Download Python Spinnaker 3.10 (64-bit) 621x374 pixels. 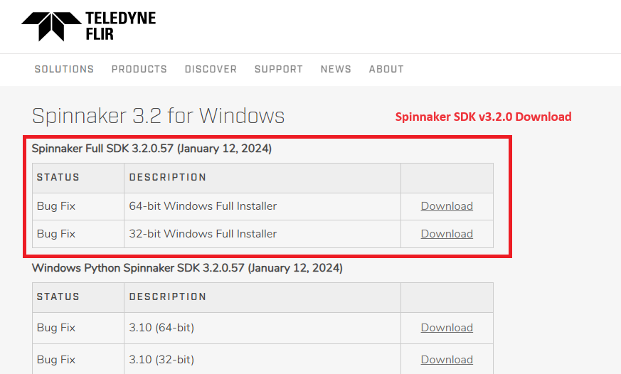click(x=447, y=328)
